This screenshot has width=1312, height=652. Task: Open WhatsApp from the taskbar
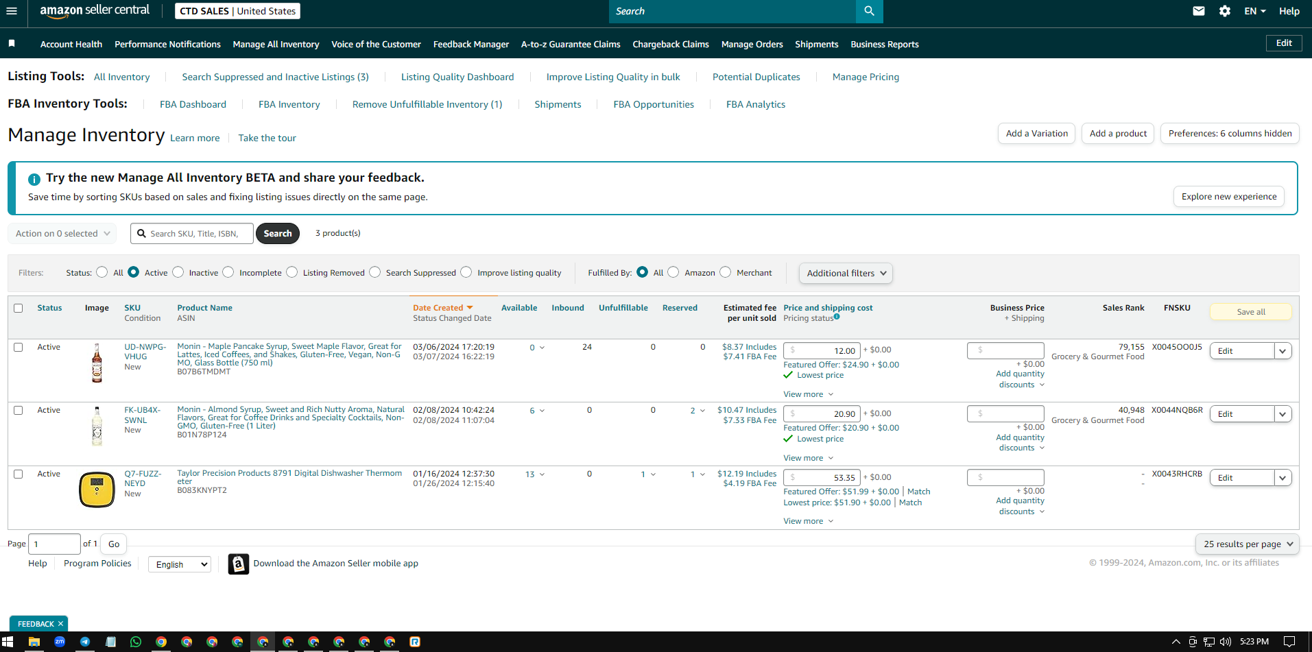click(136, 642)
